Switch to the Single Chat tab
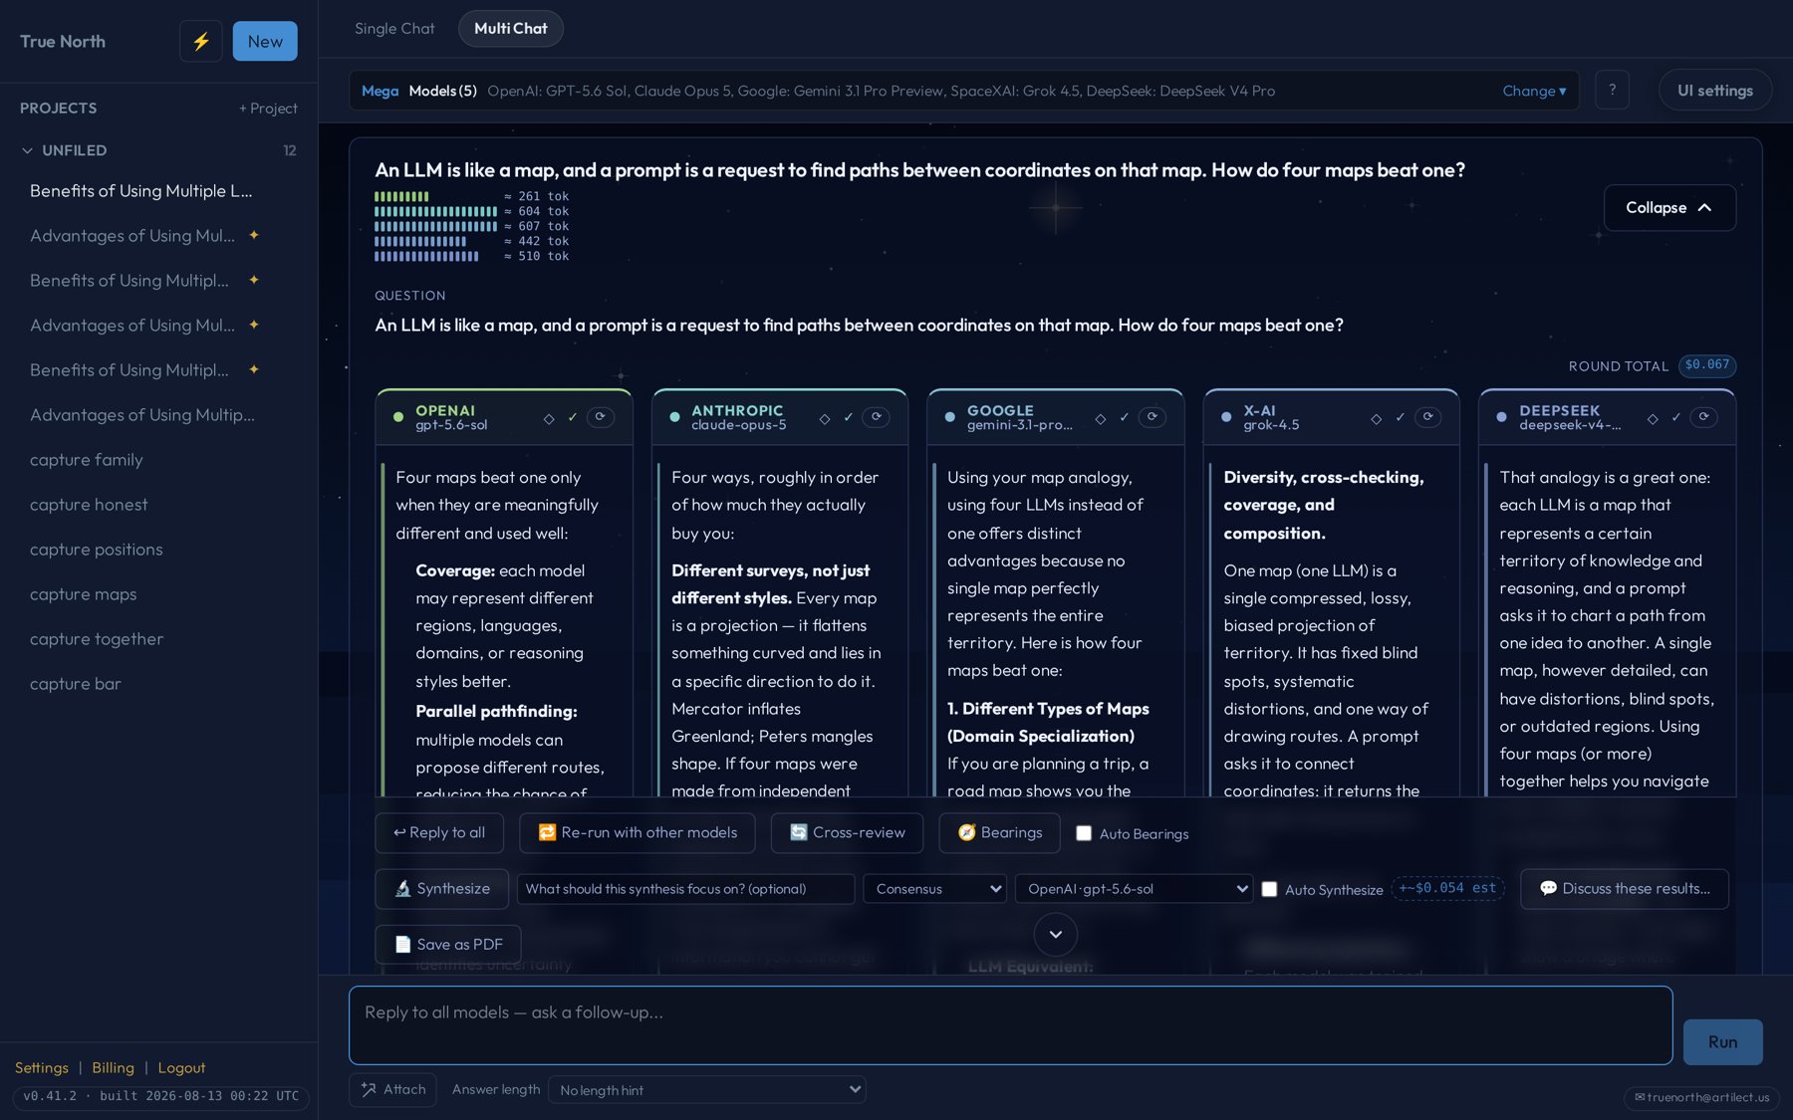This screenshot has height=1120, width=1793. 394,29
